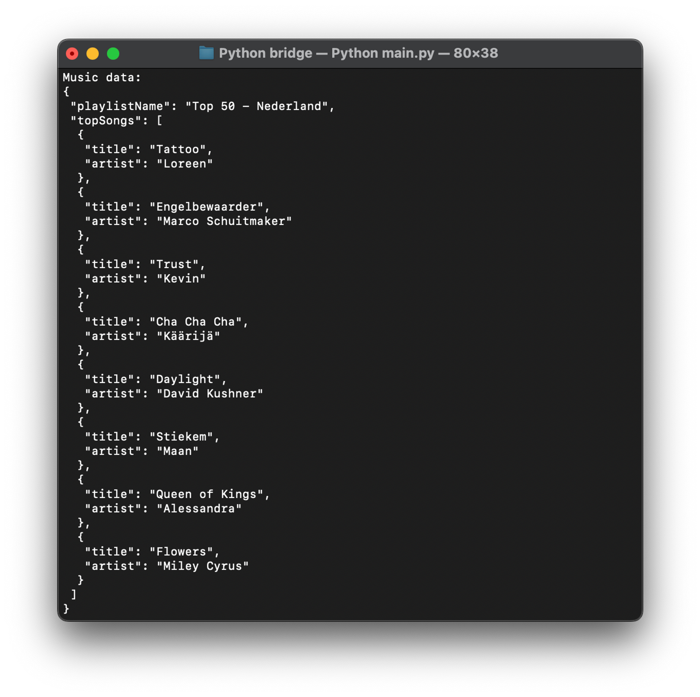Click the folder icon in title bar
The image size is (700, 697).
pos(206,53)
